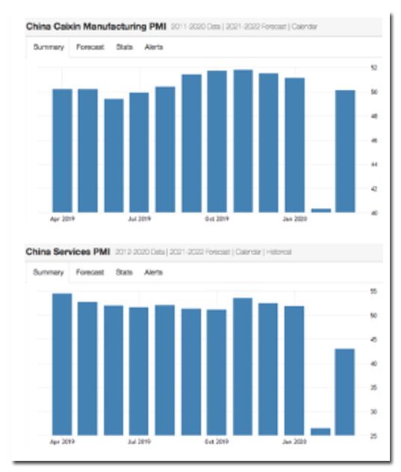Select the Stats tab under Manufacturing PMI
The width and height of the screenshot is (401, 472).
(x=125, y=47)
